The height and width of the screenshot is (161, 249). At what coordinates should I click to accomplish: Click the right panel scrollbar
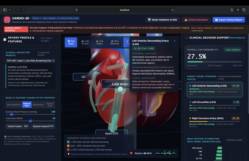[x=248, y=73]
